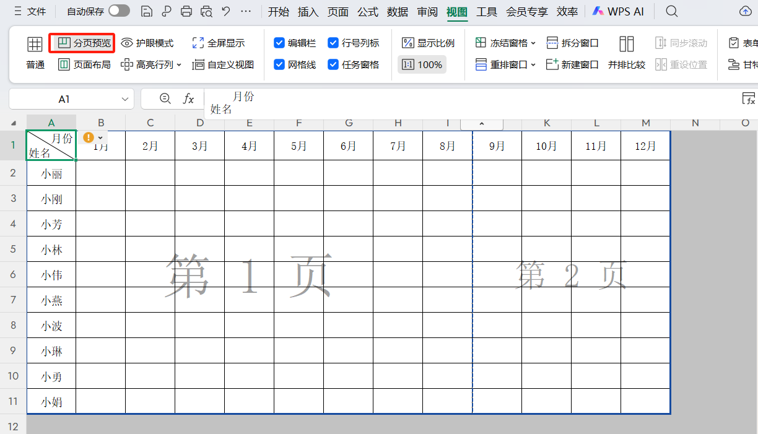Enable 护眼模式 (Eye Protection mode)
The image size is (758, 434).
click(147, 43)
